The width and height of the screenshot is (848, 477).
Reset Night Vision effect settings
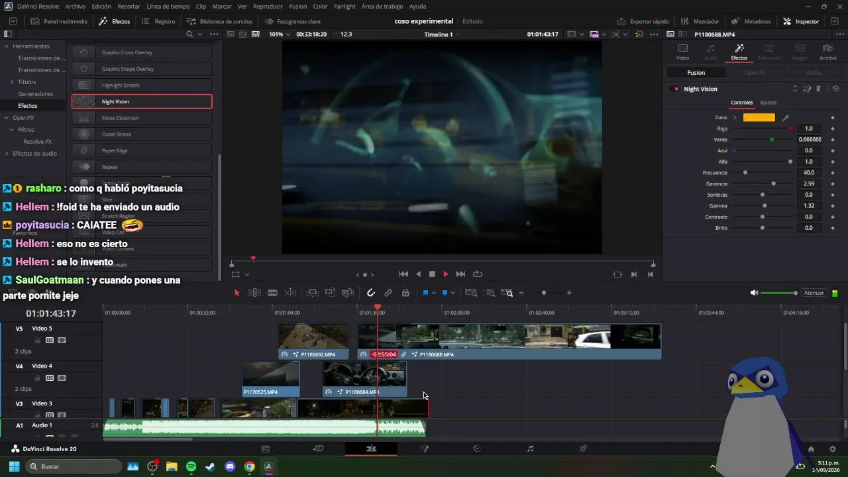click(835, 89)
